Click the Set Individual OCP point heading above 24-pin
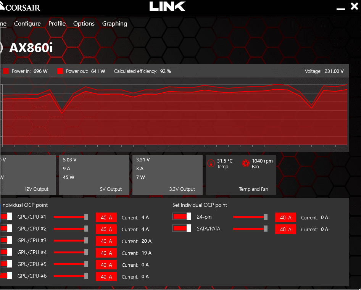The height and width of the screenshot is (290, 361). (x=200, y=205)
